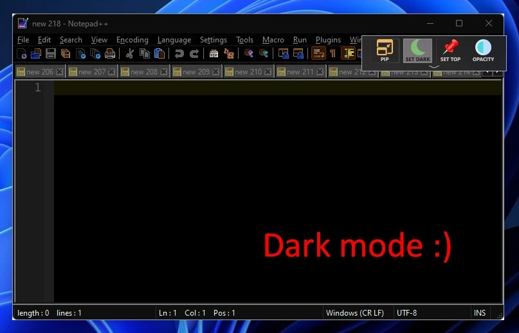The image size is (519, 333).
Task: Click inside the editor text area on line 1
Action: [x=277, y=87]
